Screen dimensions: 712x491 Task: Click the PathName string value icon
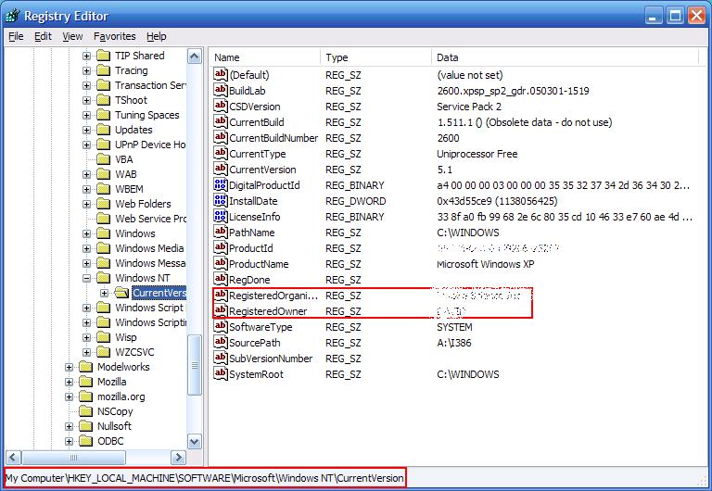pyautogui.click(x=221, y=232)
